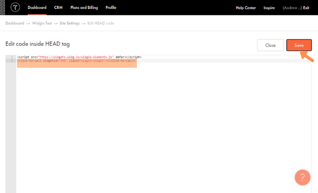Open the Dashboard tab in top navigation
The width and height of the screenshot is (318, 193).
pos(37,8)
